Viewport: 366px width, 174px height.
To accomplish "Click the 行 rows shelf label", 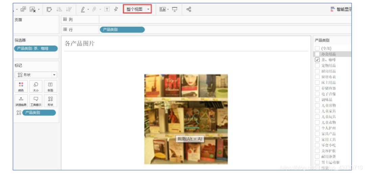I will 68,30.
